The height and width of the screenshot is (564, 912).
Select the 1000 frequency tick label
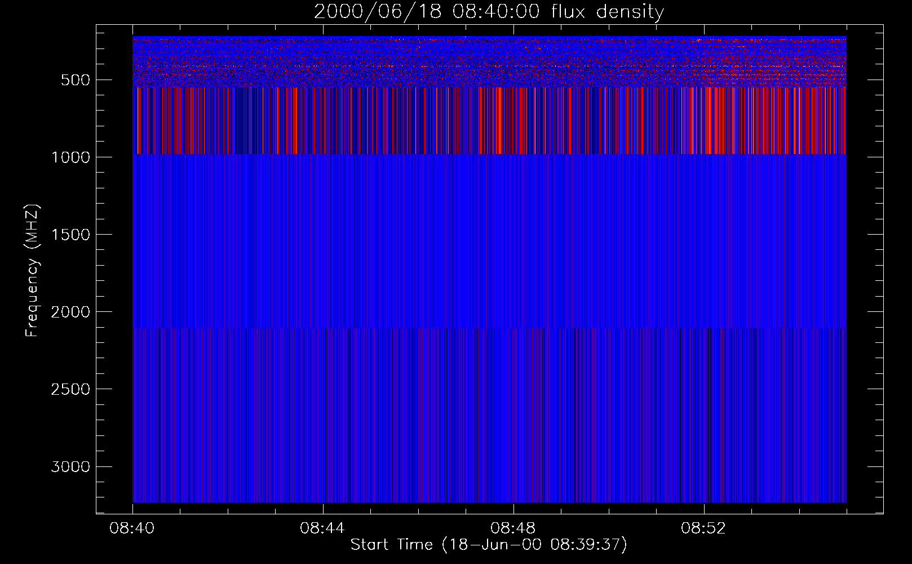[x=70, y=157]
